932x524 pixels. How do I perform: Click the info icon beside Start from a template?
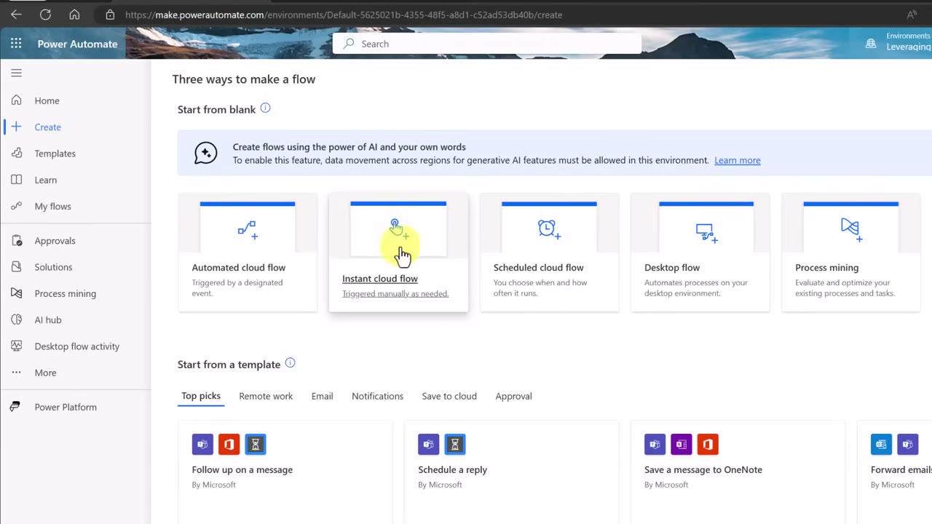291,363
